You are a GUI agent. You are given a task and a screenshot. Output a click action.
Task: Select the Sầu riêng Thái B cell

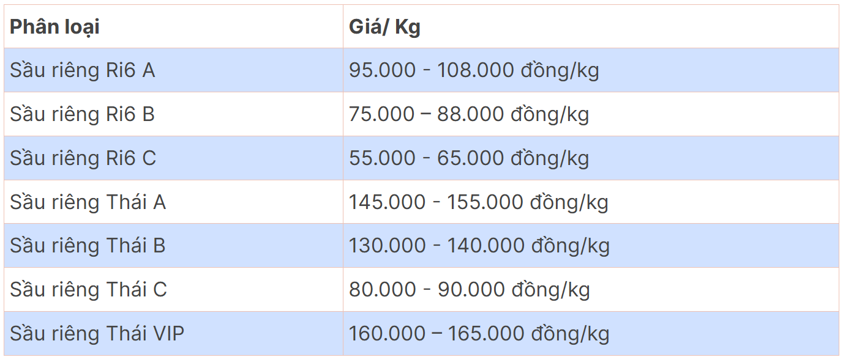point(88,246)
